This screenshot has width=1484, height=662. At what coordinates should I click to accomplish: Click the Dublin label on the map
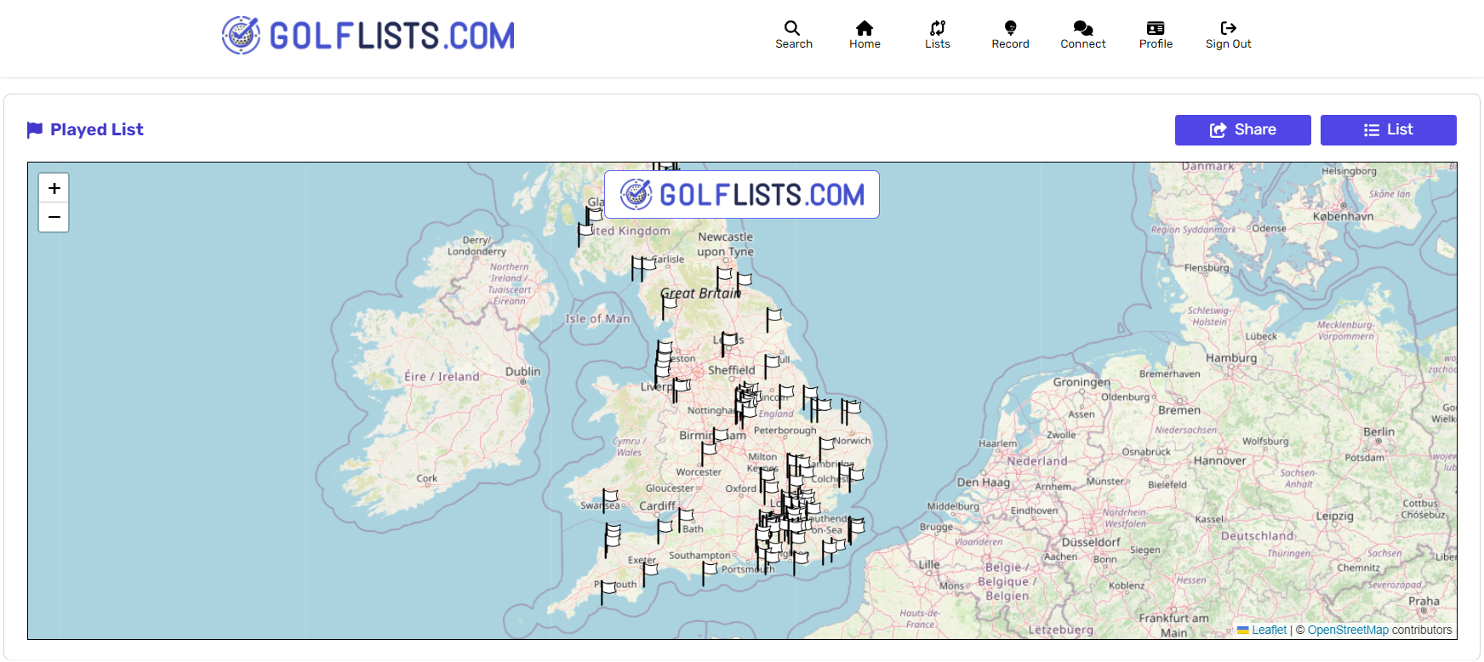522,372
